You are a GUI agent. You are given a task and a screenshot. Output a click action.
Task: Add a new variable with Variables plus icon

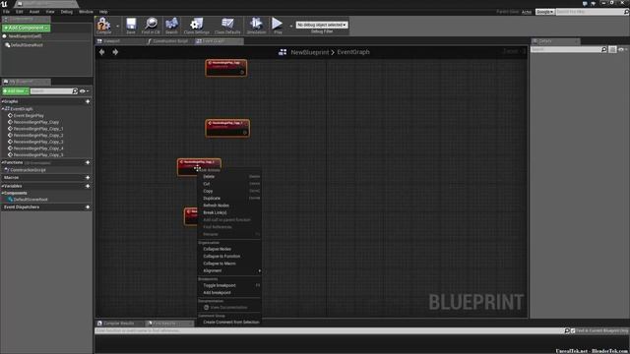coord(88,186)
